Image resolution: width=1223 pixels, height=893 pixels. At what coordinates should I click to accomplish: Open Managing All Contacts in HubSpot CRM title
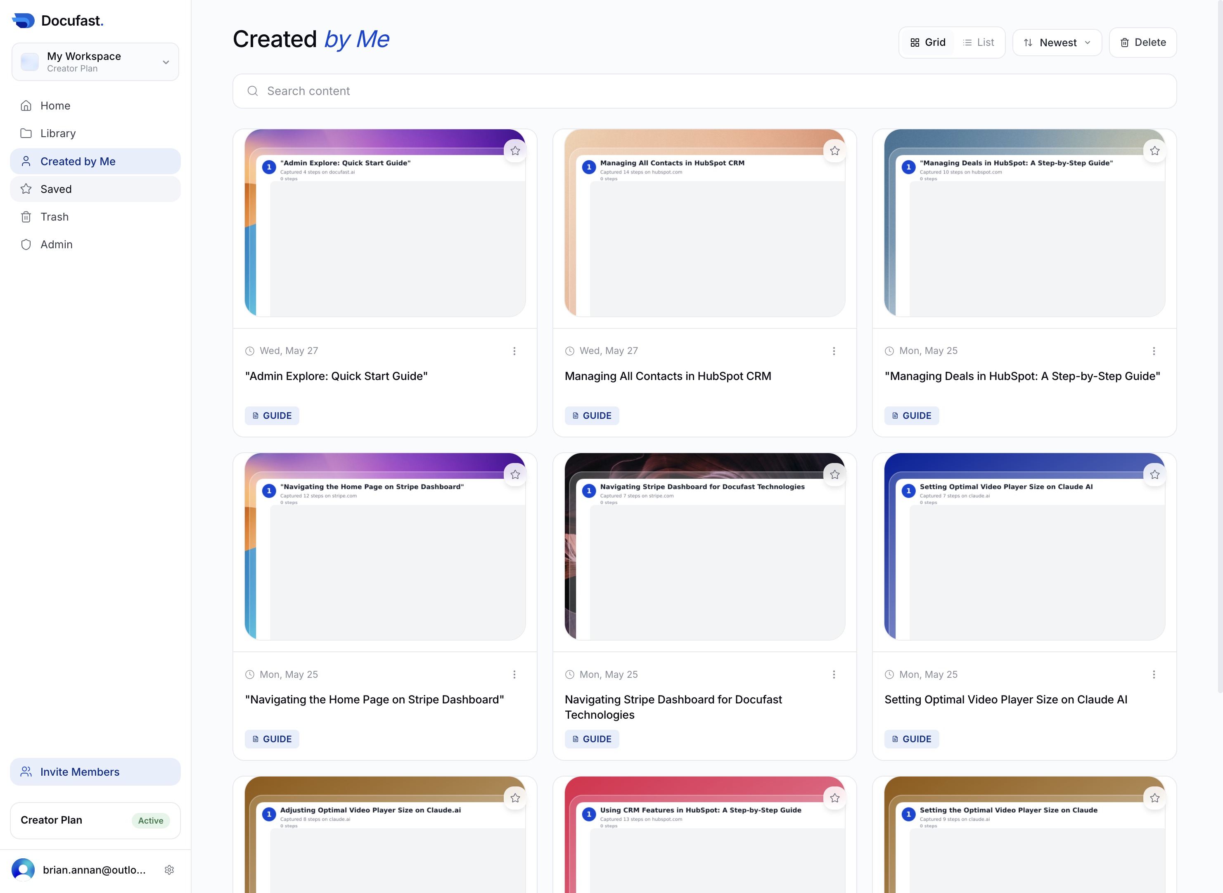click(x=668, y=376)
